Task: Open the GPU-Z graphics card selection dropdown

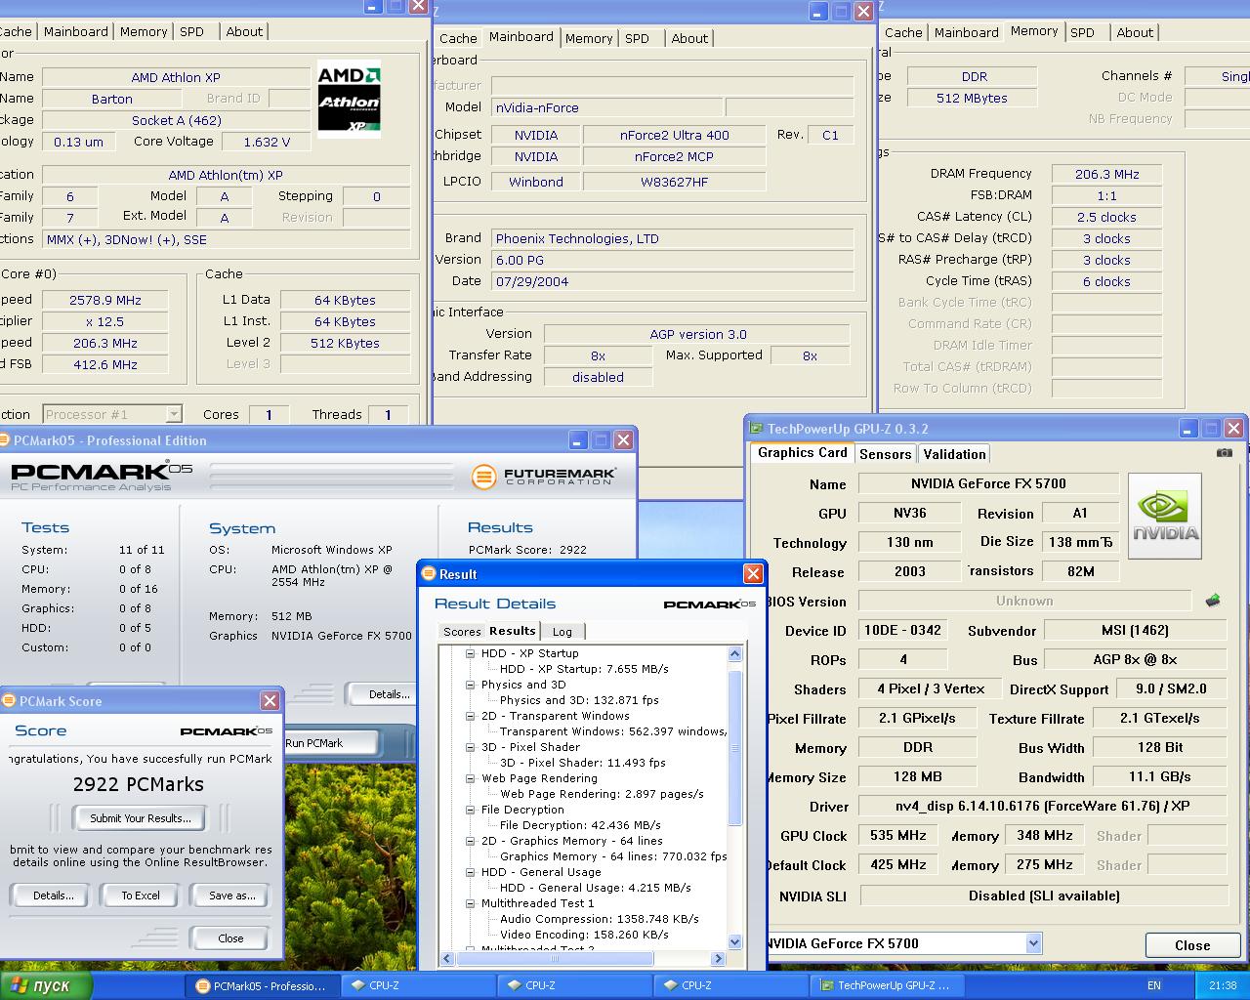Action: click(x=1033, y=943)
